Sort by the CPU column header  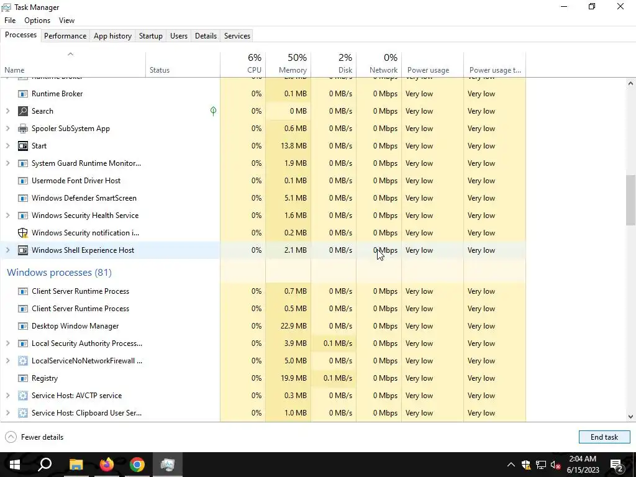[243, 64]
